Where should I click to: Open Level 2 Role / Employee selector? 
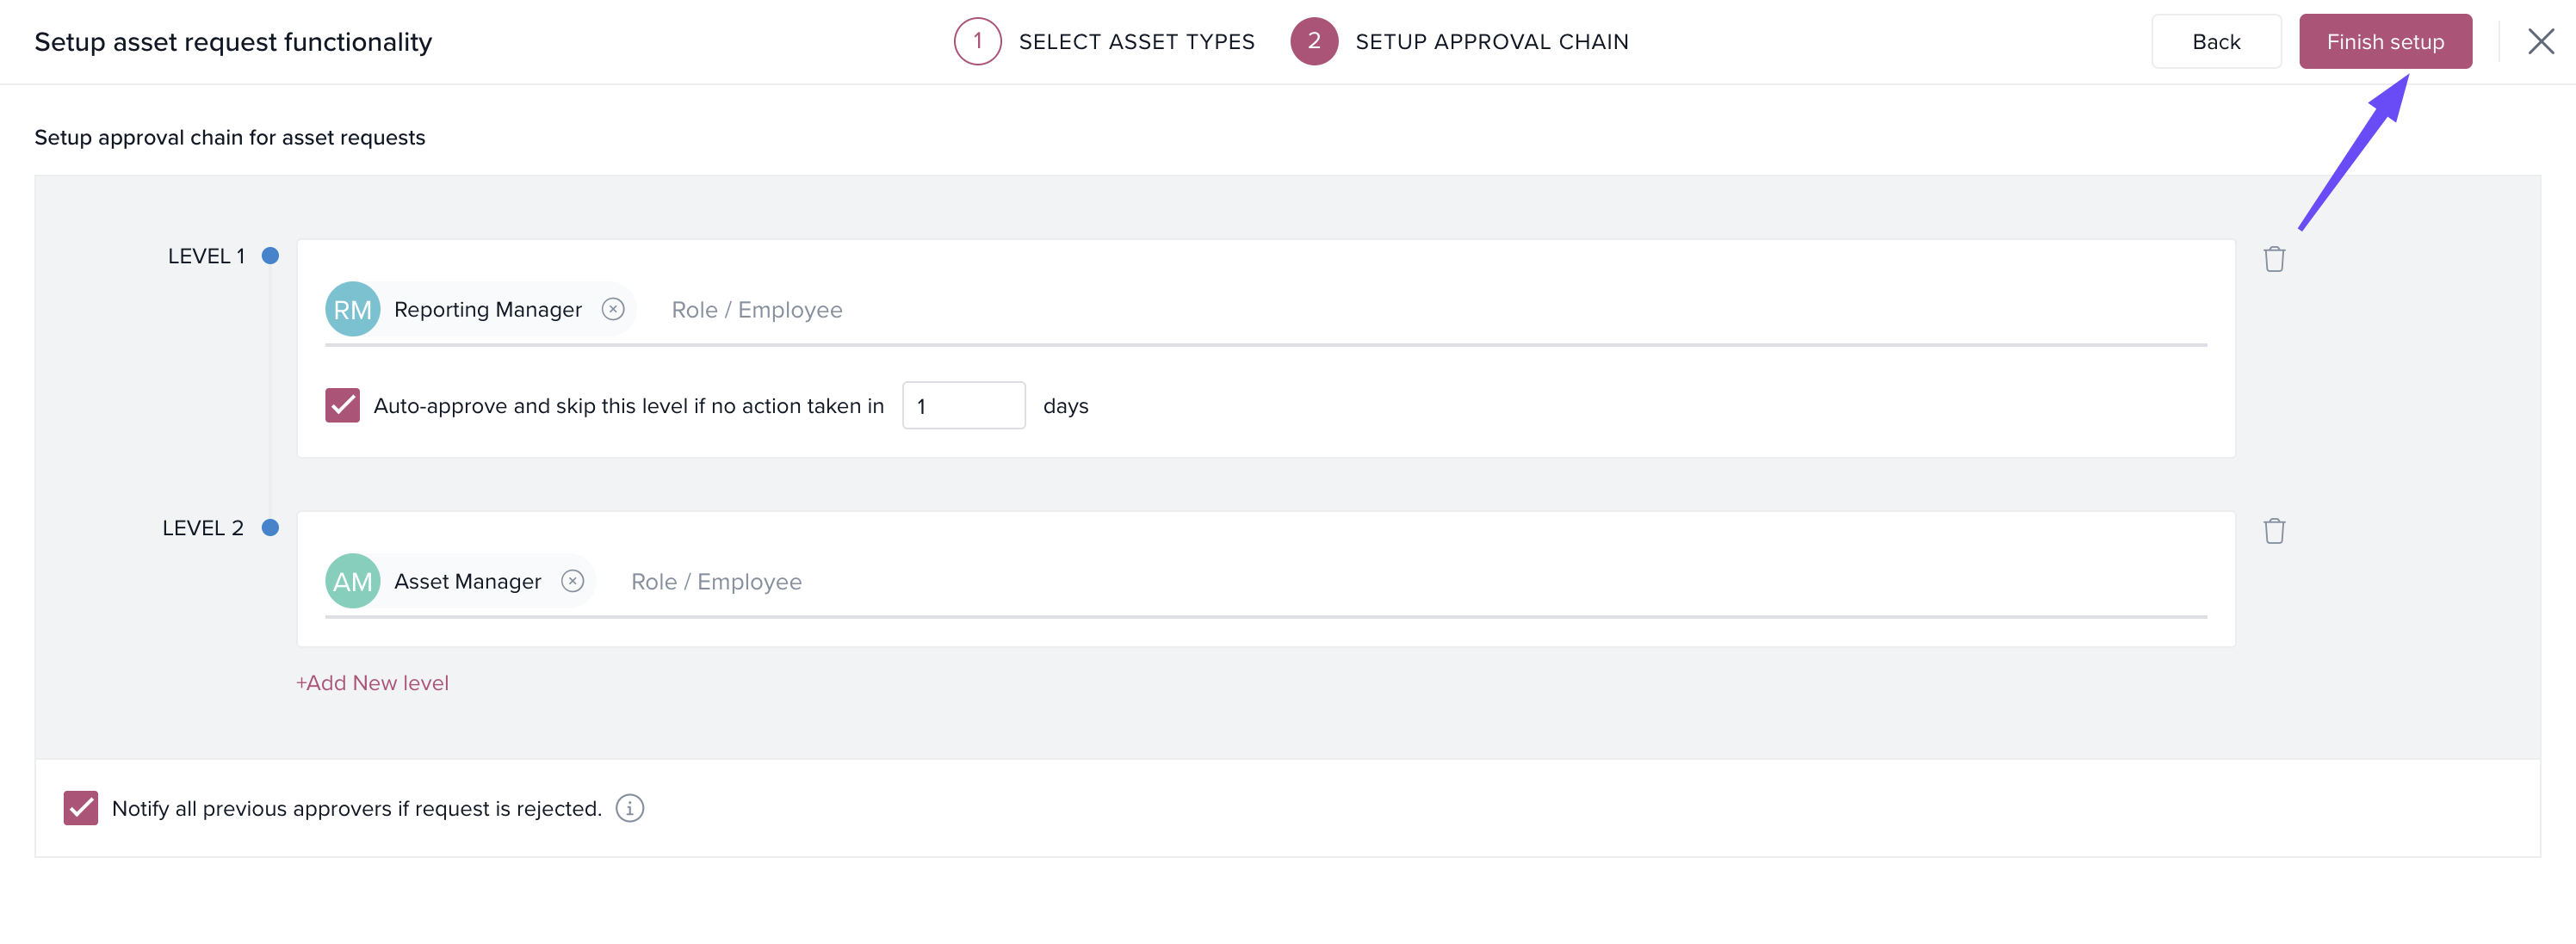click(x=716, y=582)
